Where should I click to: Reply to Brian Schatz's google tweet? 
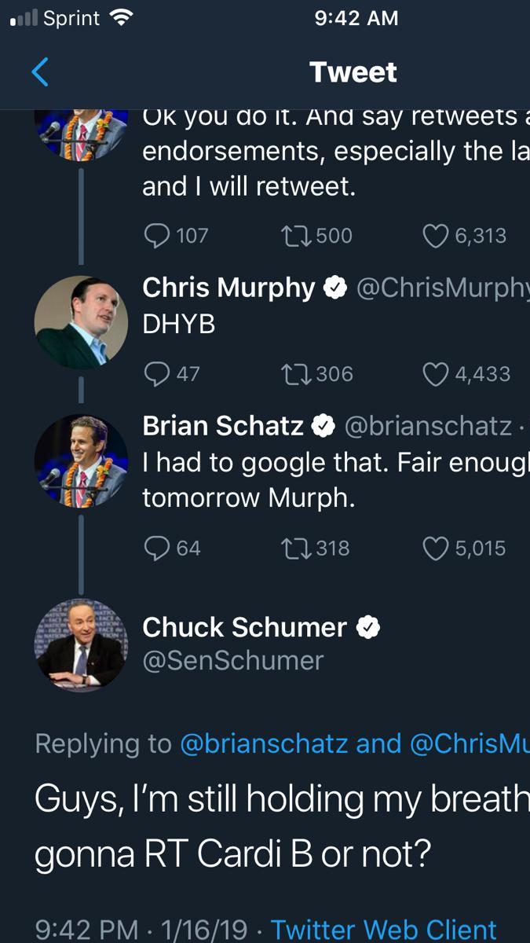(x=159, y=547)
